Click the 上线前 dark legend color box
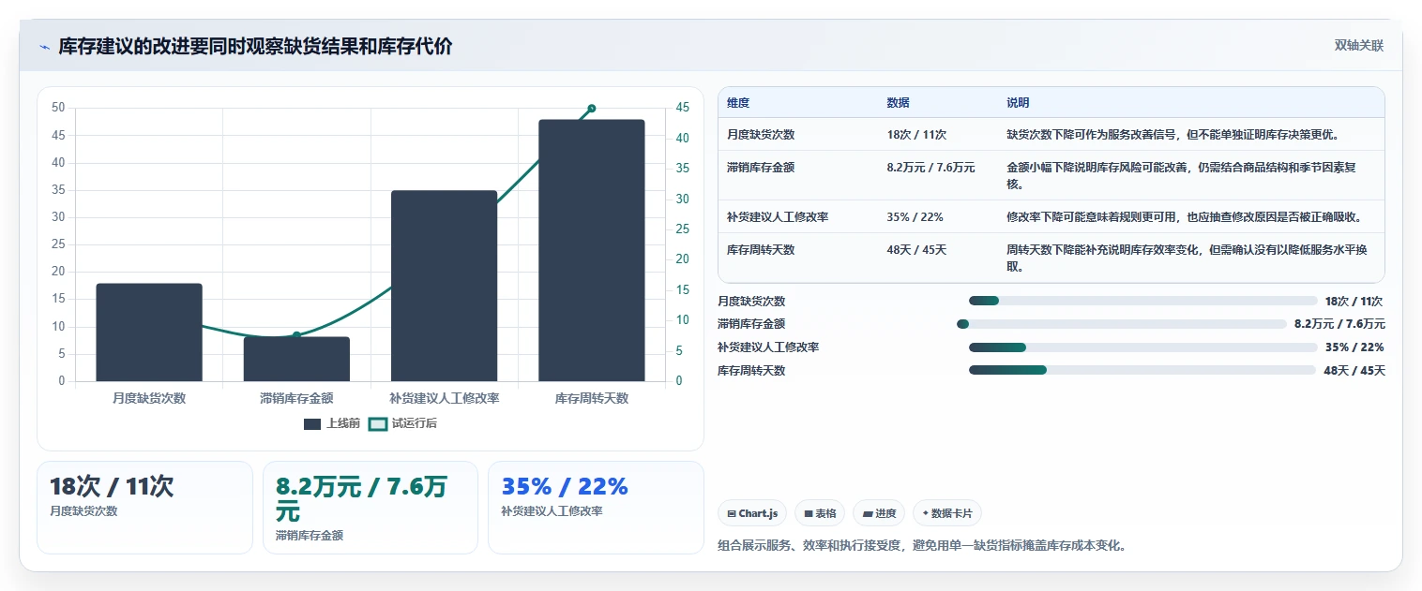Image resolution: width=1422 pixels, height=591 pixels. tap(312, 424)
